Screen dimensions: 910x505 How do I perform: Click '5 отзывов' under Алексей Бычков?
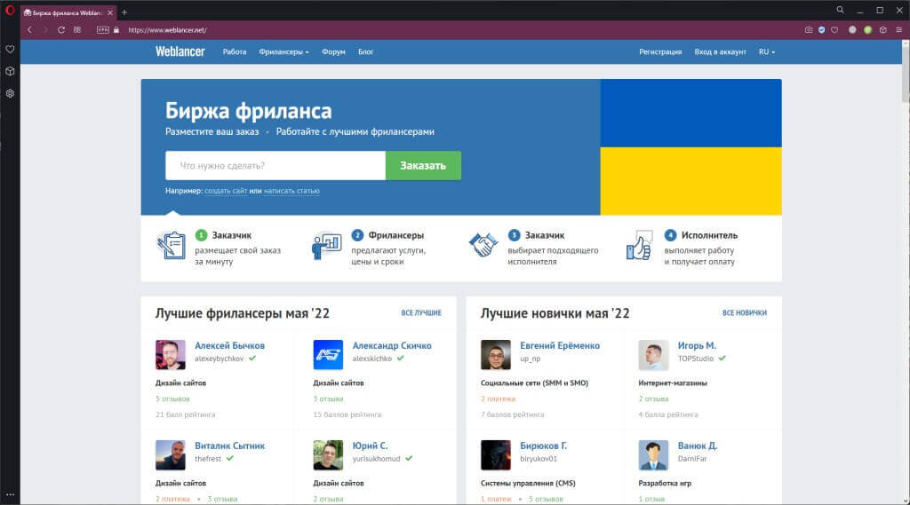click(172, 398)
